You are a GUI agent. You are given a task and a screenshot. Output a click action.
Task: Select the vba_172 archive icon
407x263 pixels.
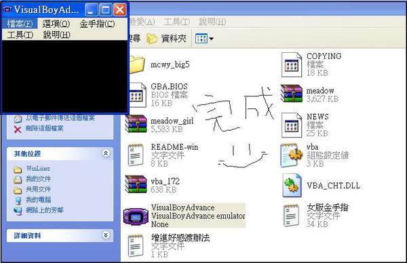pos(136,184)
